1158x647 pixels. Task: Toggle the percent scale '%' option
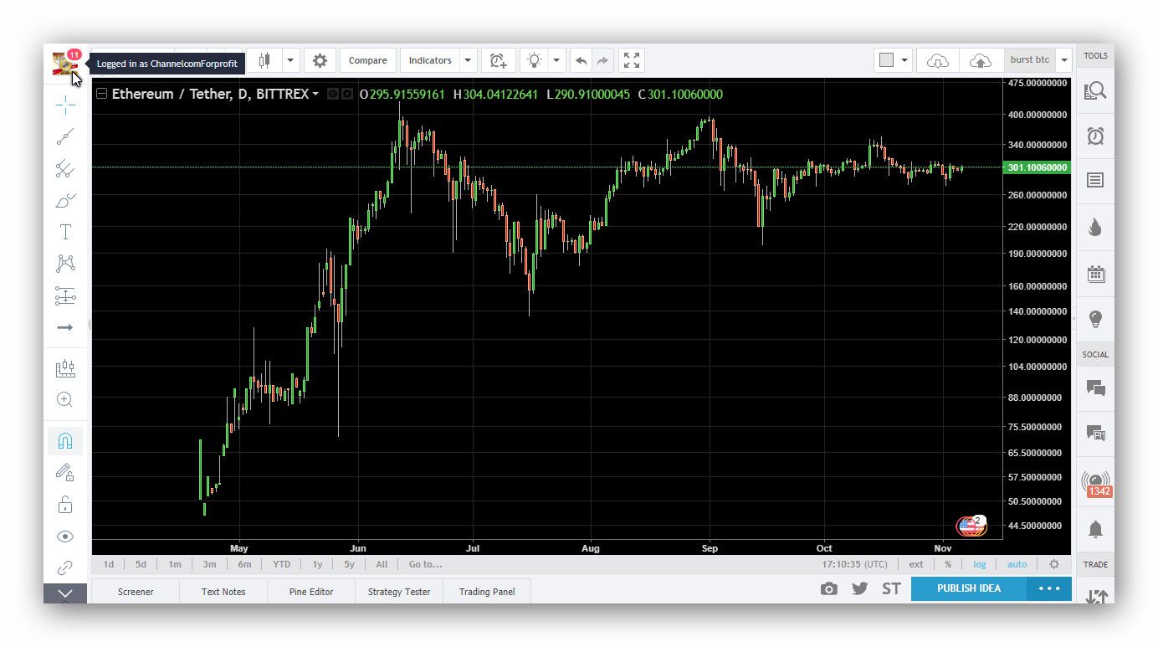point(948,564)
